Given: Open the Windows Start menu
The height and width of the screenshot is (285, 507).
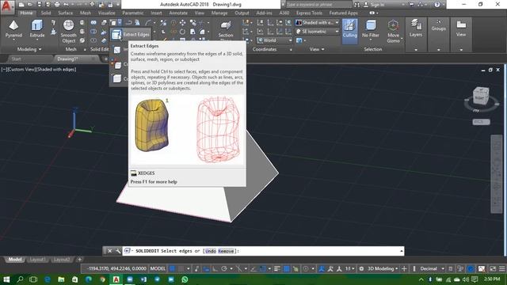Looking at the screenshot, I should pos(6,279).
